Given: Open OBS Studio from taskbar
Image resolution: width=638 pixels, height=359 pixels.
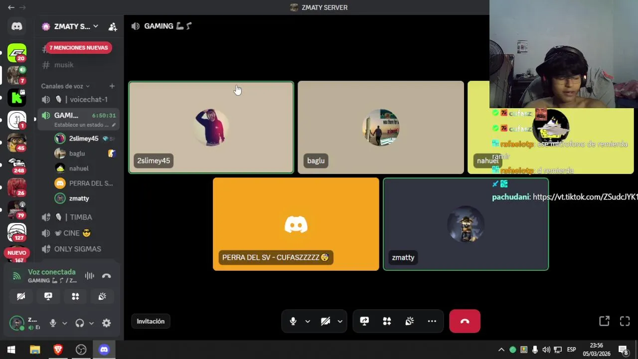Looking at the screenshot, I should 81,350.
